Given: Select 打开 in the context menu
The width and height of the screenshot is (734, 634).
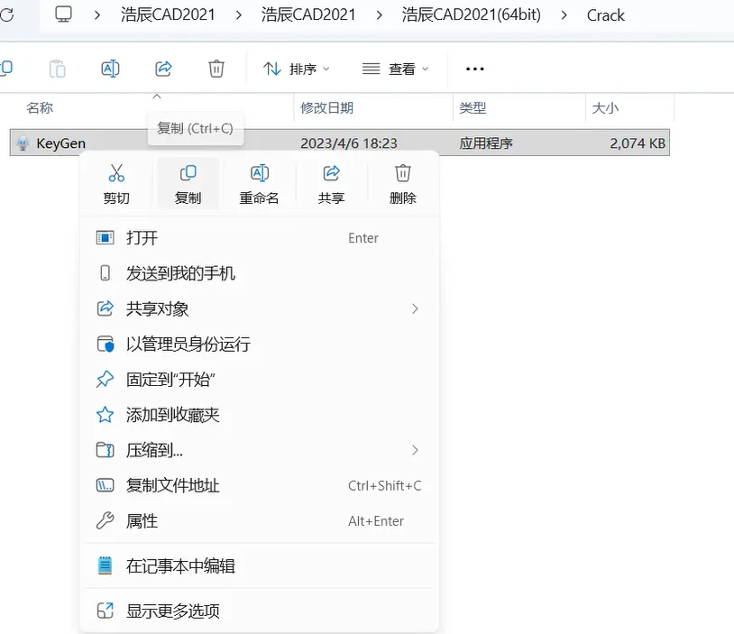Looking at the screenshot, I should pos(260,238).
